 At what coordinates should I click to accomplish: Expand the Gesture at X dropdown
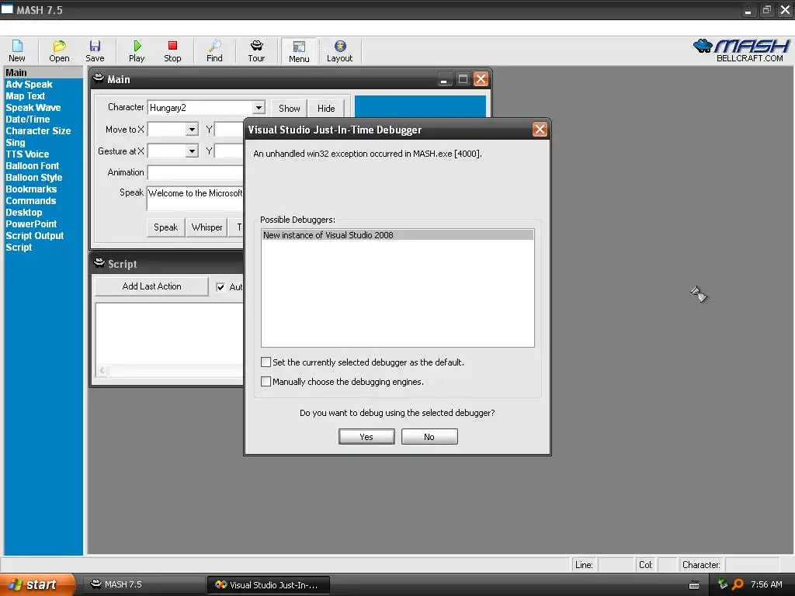coord(192,151)
